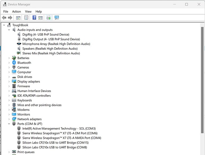Open the Help menu
205x155 pixels.
(x=39, y=11)
